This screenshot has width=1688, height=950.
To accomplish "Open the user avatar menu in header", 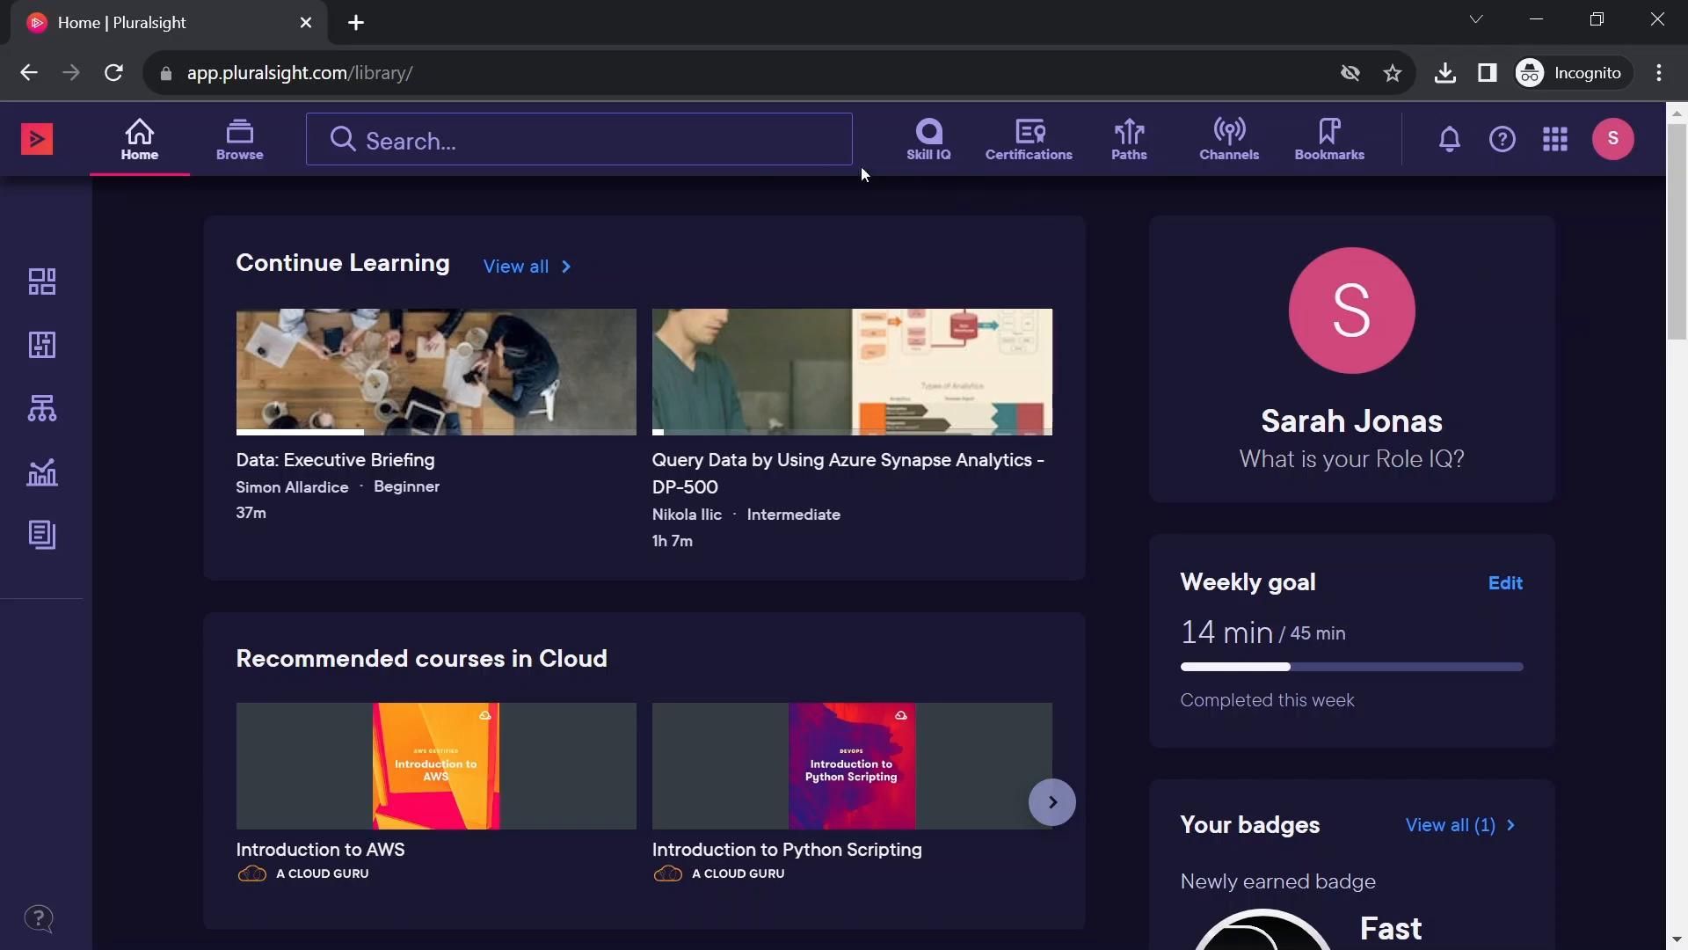I will coord(1612,139).
